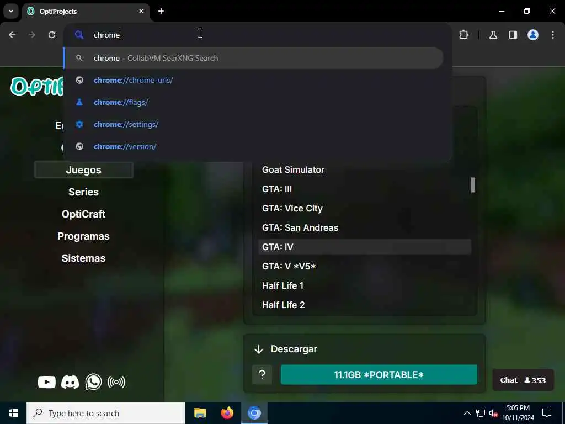Open the Windows Start menu
The width and height of the screenshot is (565, 424).
(x=13, y=413)
